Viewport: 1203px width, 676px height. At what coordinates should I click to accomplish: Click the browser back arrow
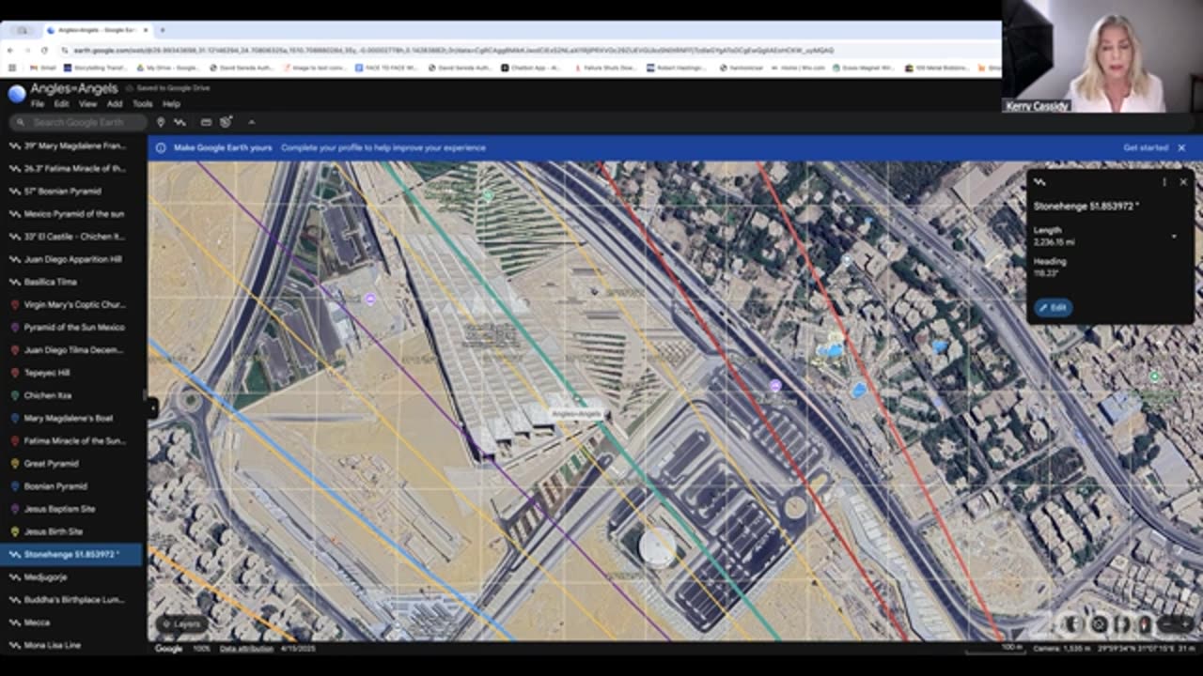10,50
